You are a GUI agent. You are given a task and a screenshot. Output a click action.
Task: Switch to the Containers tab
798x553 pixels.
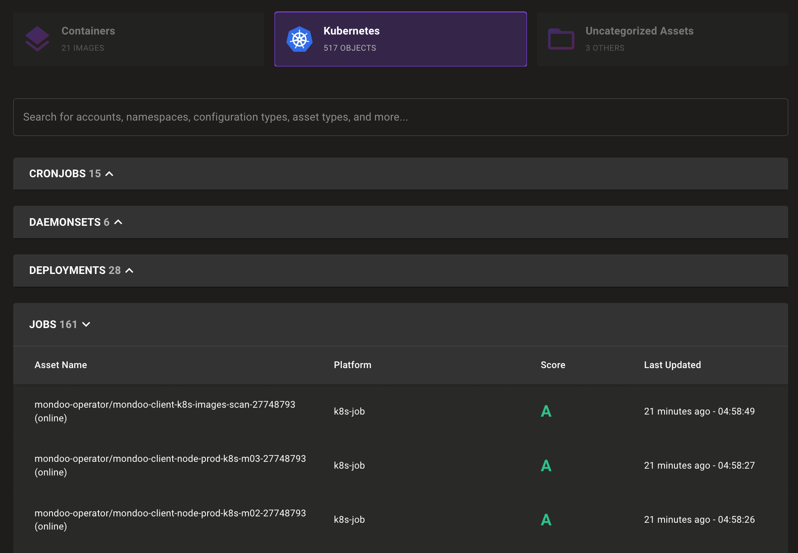[139, 39]
